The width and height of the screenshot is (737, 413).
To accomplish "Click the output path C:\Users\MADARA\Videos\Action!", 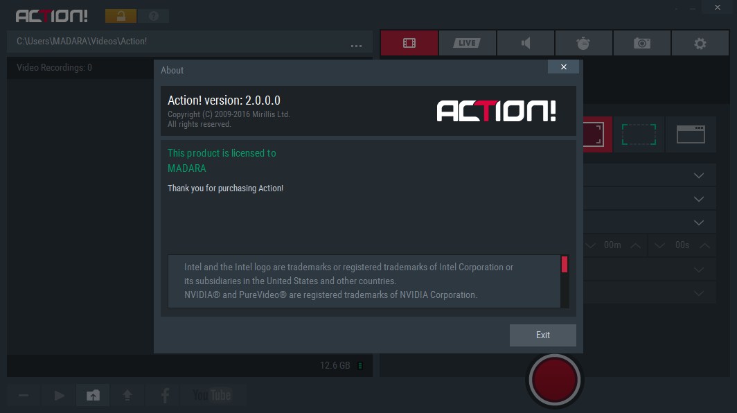I will 82,42.
